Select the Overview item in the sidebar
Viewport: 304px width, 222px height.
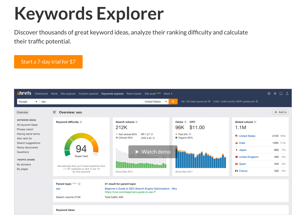pos(22,112)
